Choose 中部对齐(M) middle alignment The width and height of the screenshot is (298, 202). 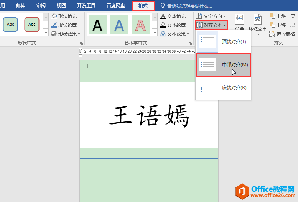(223, 65)
